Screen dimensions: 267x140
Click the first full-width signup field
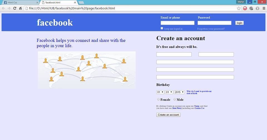tap(195, 62)
